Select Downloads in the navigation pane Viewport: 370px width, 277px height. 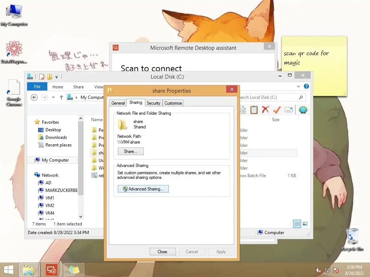pos(56,137)
